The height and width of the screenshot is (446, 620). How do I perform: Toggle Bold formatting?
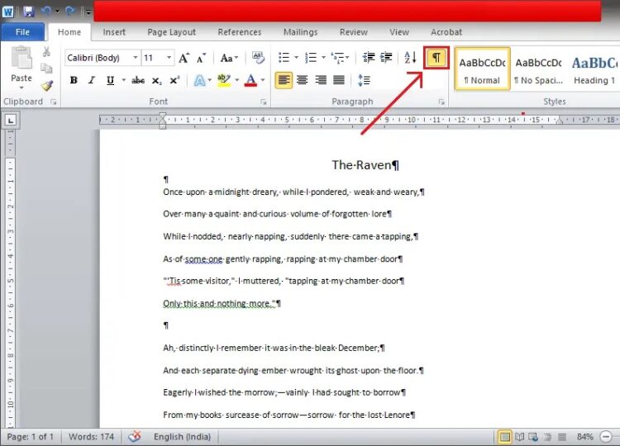[x=74, y=80]
